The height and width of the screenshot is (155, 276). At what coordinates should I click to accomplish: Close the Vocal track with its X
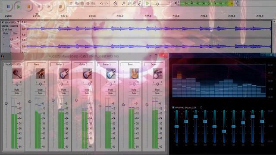click(x=3, y=22)
